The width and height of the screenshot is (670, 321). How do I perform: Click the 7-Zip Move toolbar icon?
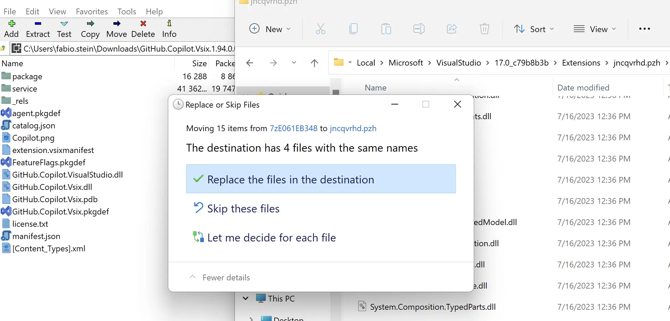(x=117, y=24)
